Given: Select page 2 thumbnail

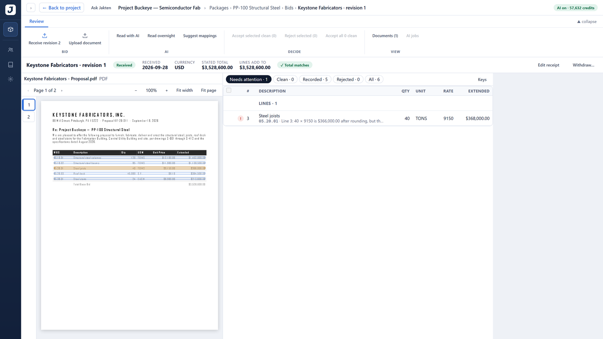Looking at the screenshot, I should click(29, 117).
